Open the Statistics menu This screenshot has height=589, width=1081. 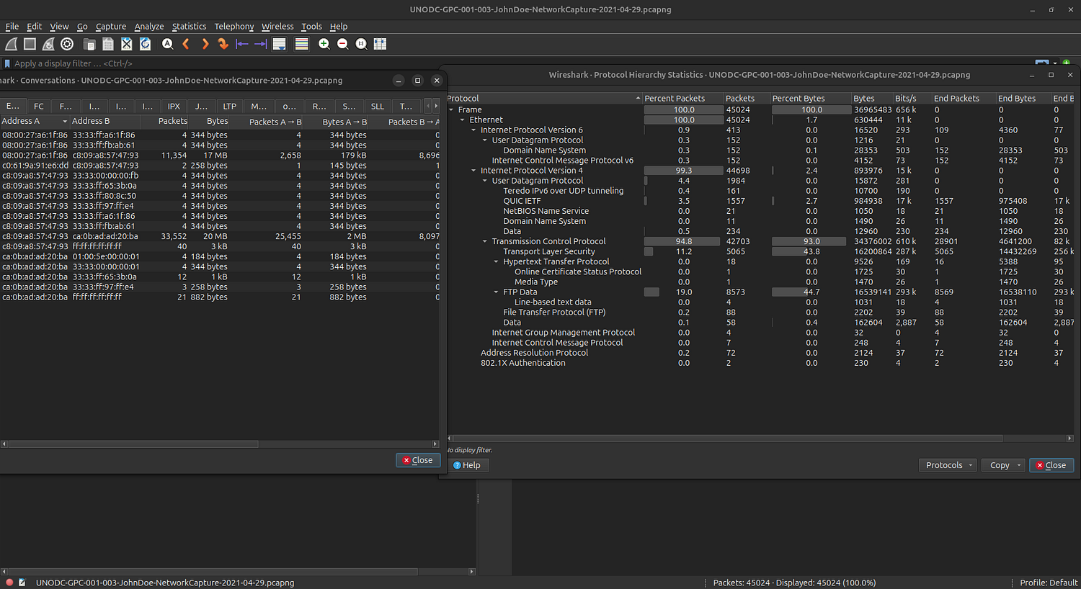click(189, 27)
